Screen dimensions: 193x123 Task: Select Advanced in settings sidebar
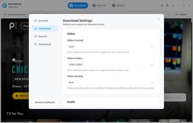click(45, 44)
